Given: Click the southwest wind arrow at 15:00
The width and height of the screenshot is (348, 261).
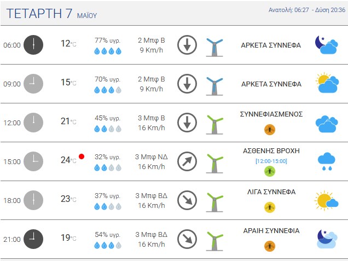Looking at the screenshot, I should [x=187, y=161].
